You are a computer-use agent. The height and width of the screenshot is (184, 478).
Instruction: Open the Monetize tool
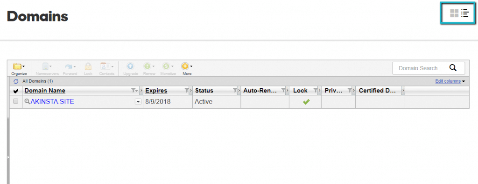[x=168, y=69]
